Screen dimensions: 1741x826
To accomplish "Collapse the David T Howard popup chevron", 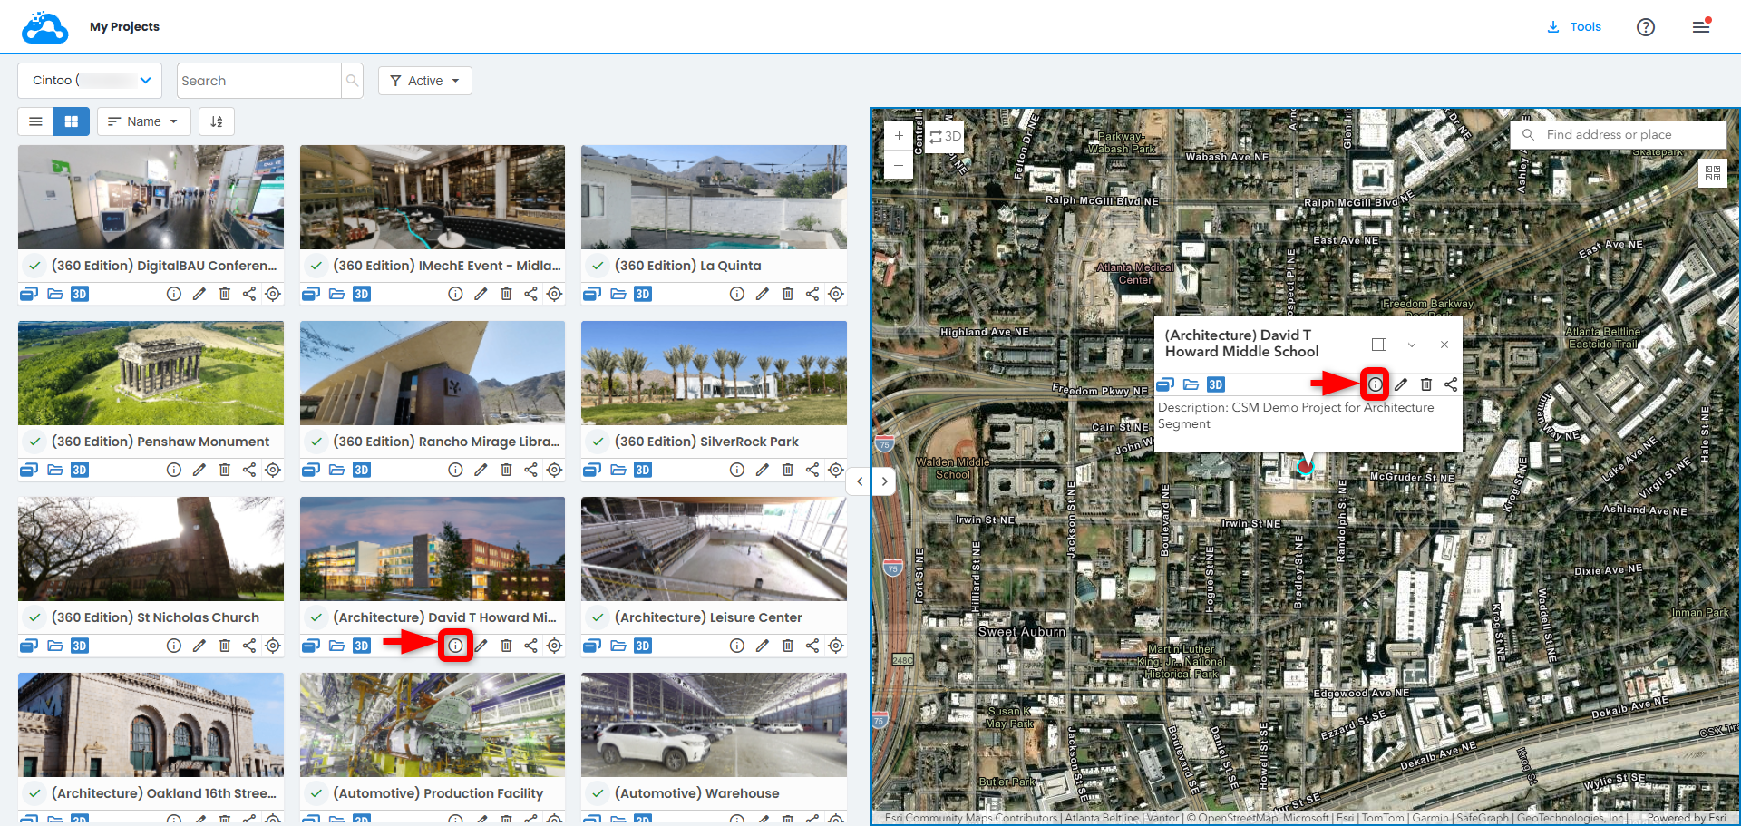I will coord(1412,345).
